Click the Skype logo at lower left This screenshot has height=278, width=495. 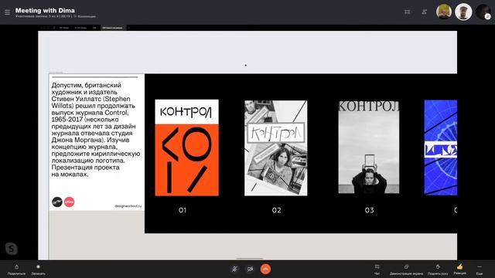pos(12,249)
